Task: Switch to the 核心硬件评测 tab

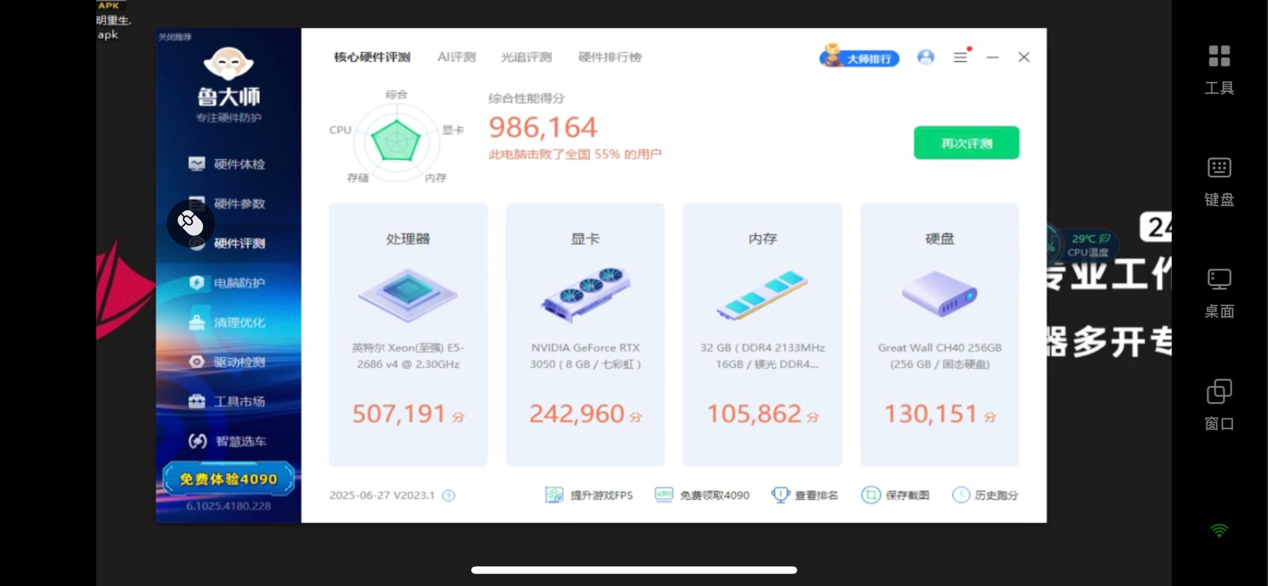Action: [x=372, y=57]
